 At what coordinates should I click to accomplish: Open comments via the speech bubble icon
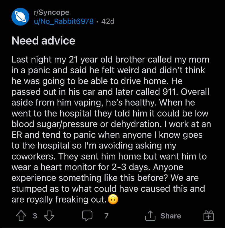(x=87, y=216)
